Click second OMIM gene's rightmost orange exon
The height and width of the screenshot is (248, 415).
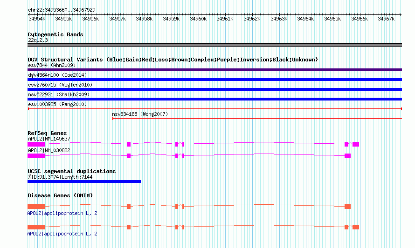(356, 227)
